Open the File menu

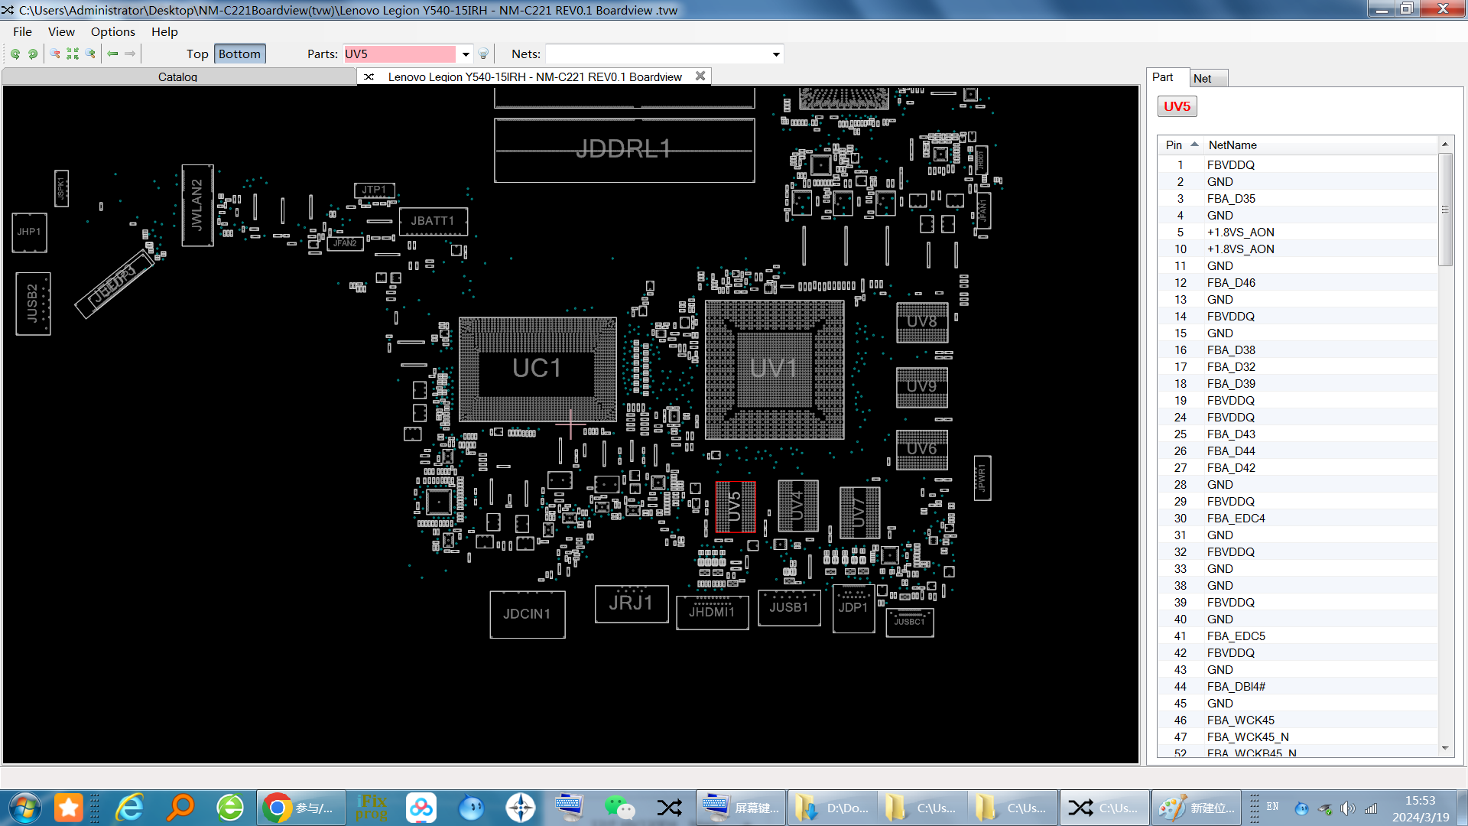click(22, 31)
